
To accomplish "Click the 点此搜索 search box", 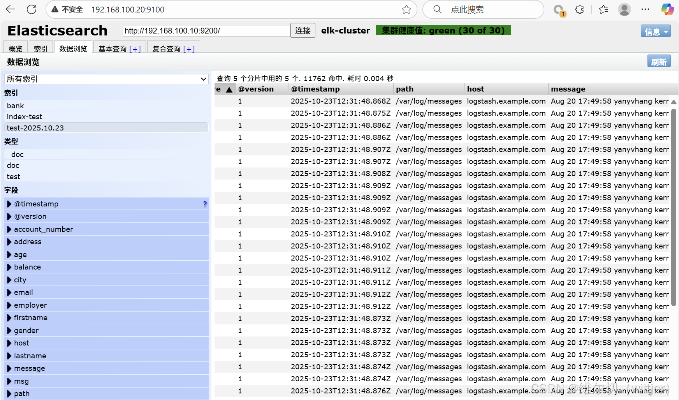I will tap(483, 9).
